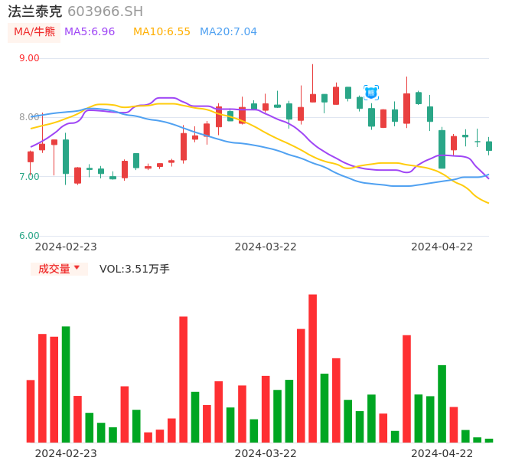Screen dimensions: 525x464
Task: Click the stock name 法兰泰克
Action: [x=34, y=11]
